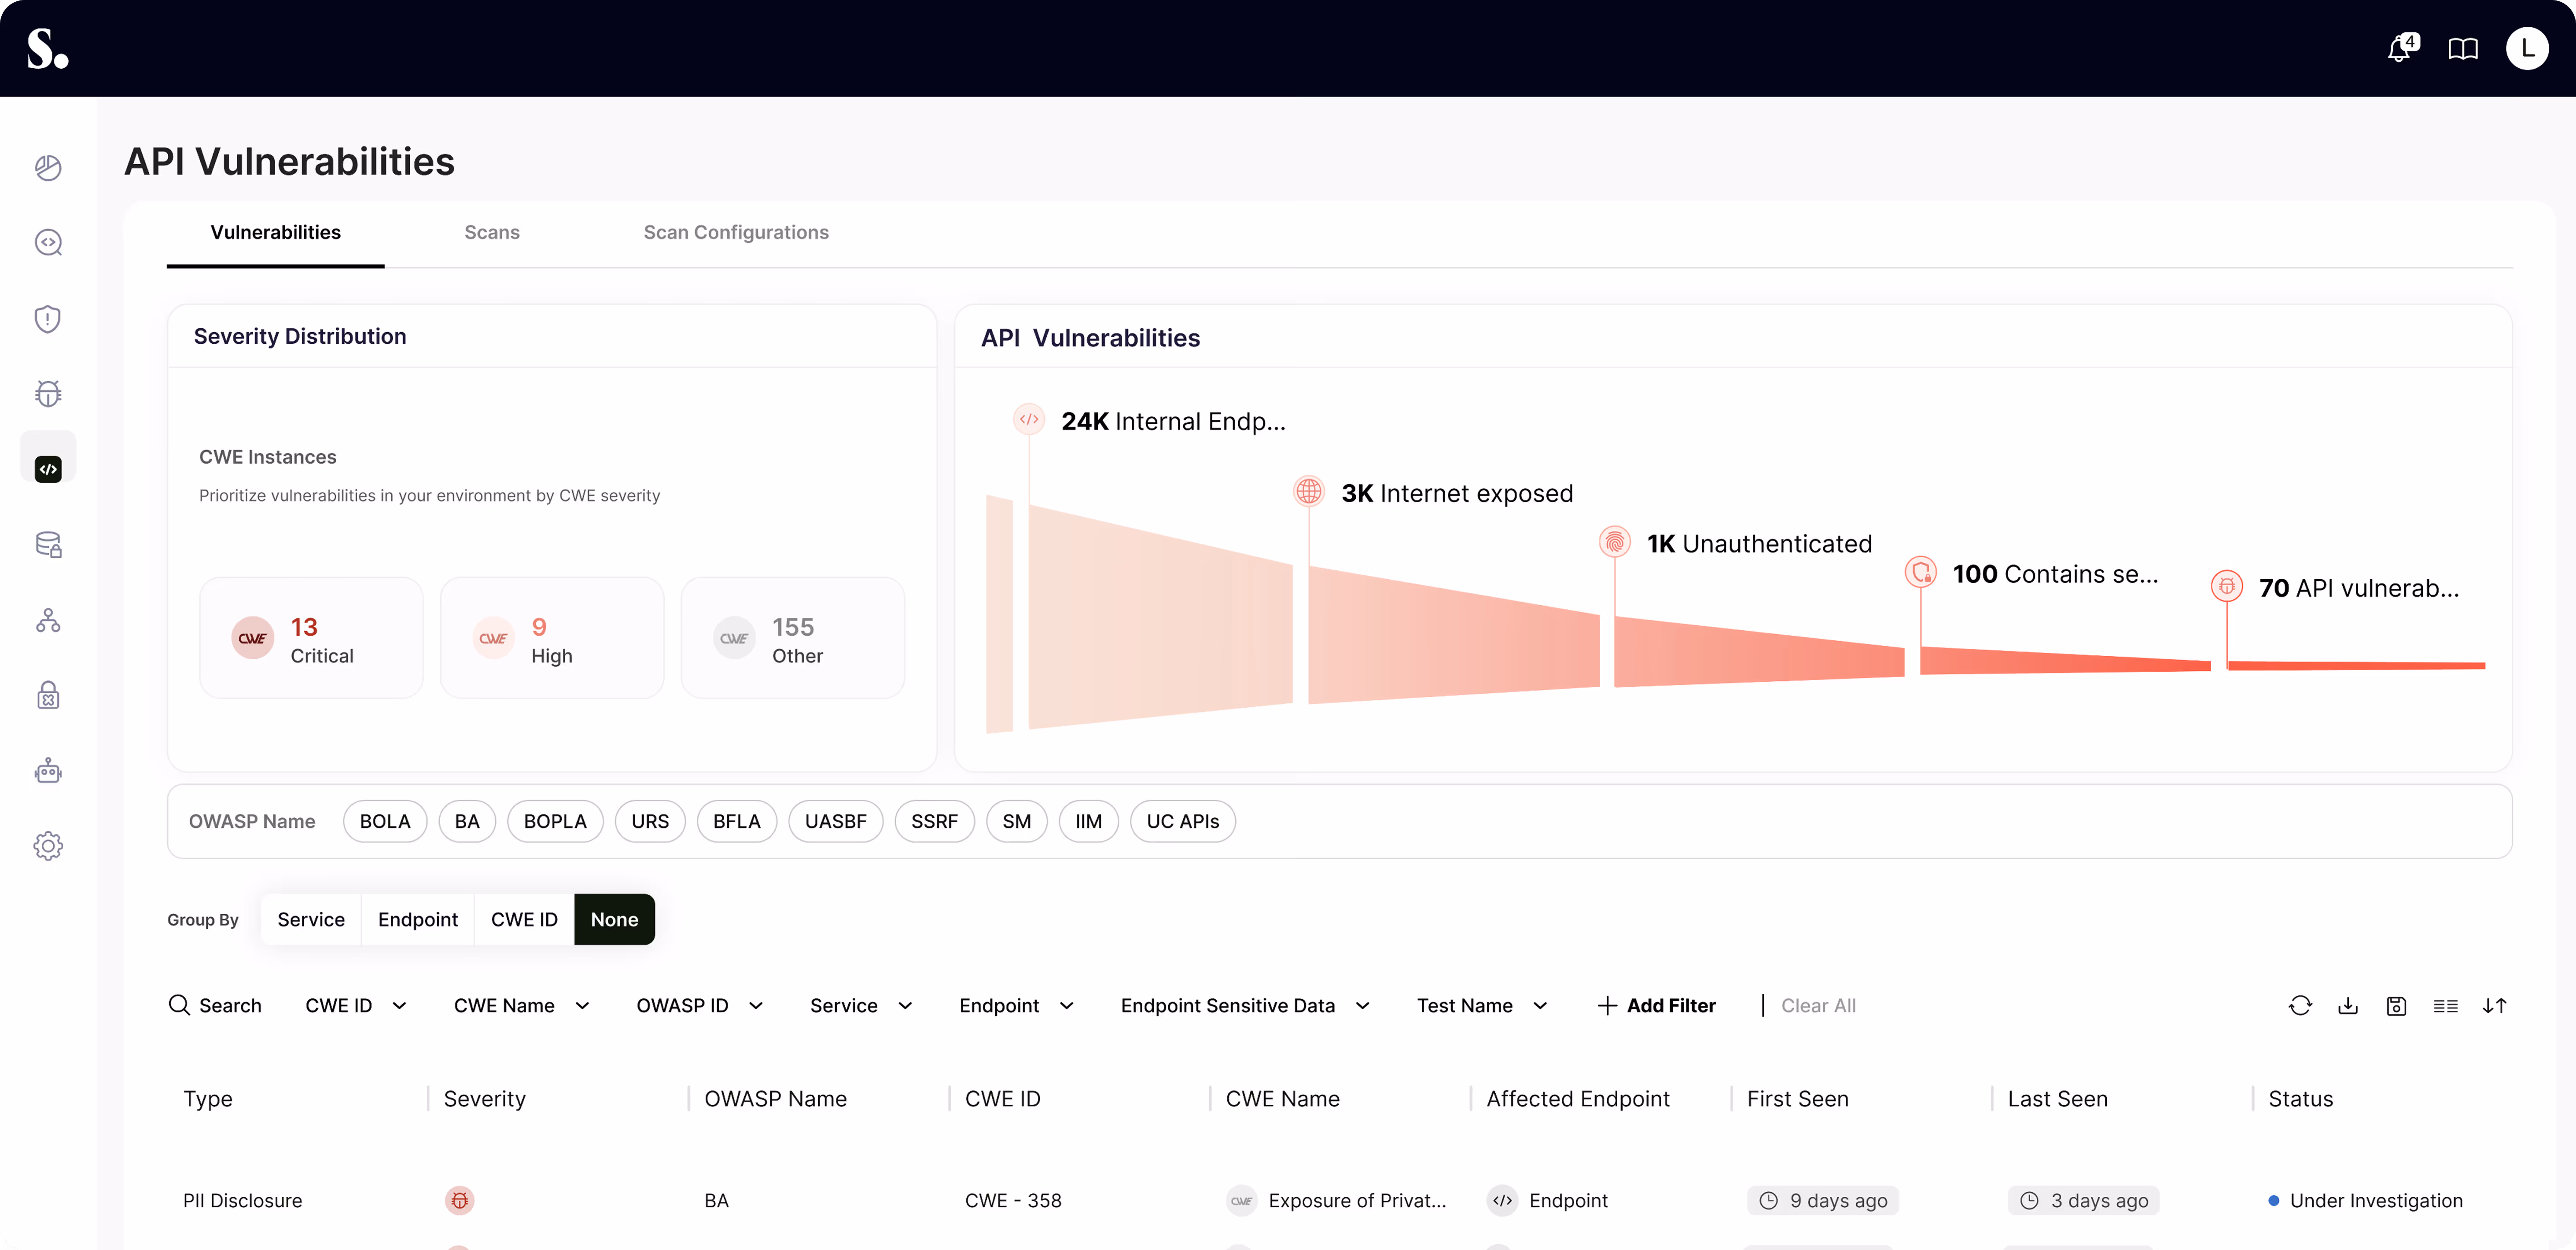This screenshot has height=1250, width=2576.
Task: Click the bug icon in sidebar
Action: pos(48,393)
